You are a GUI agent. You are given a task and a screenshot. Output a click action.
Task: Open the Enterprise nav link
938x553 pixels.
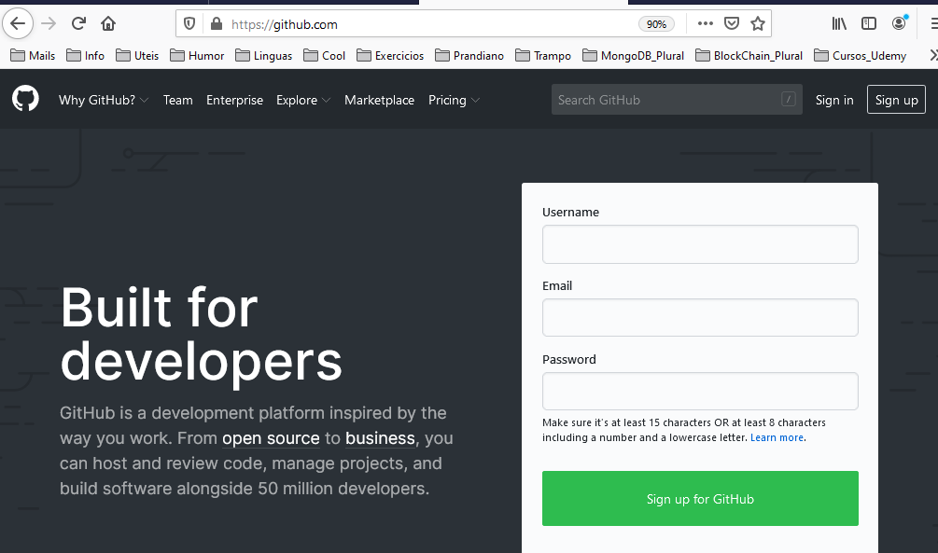point(234,100)
